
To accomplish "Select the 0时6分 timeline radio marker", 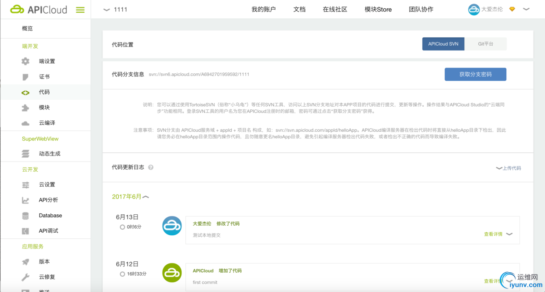I will [122, 227].
